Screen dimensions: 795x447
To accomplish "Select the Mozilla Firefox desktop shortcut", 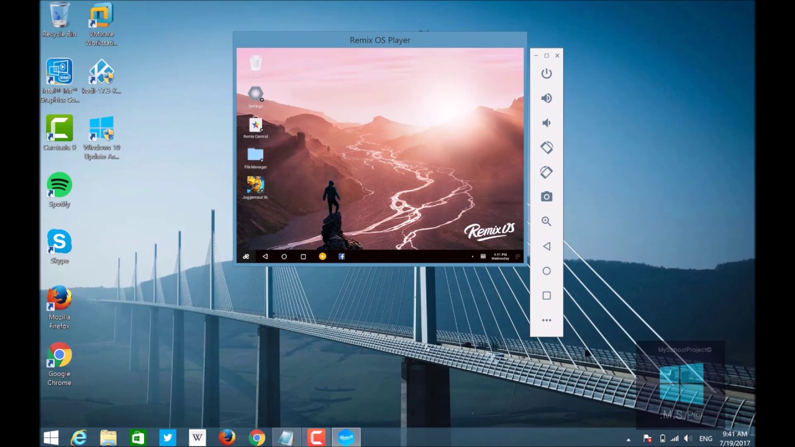I will coord(60,307).
